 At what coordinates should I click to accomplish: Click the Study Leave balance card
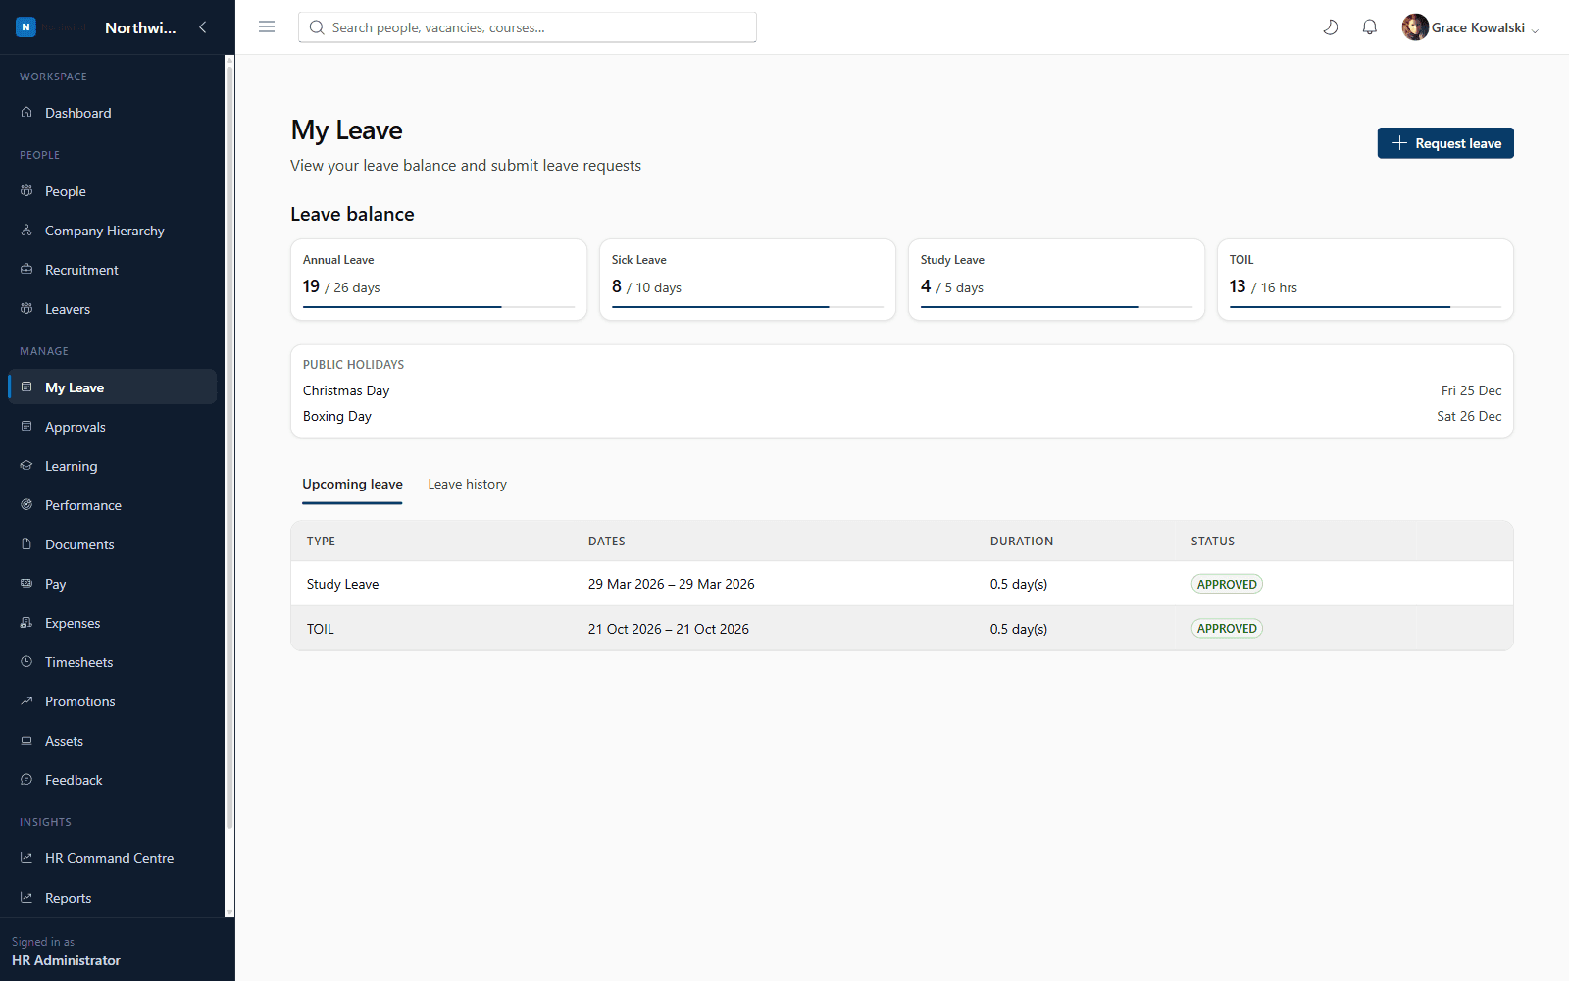click(x=1056, y=280)
